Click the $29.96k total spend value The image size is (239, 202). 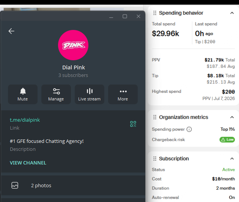[165, 33]
